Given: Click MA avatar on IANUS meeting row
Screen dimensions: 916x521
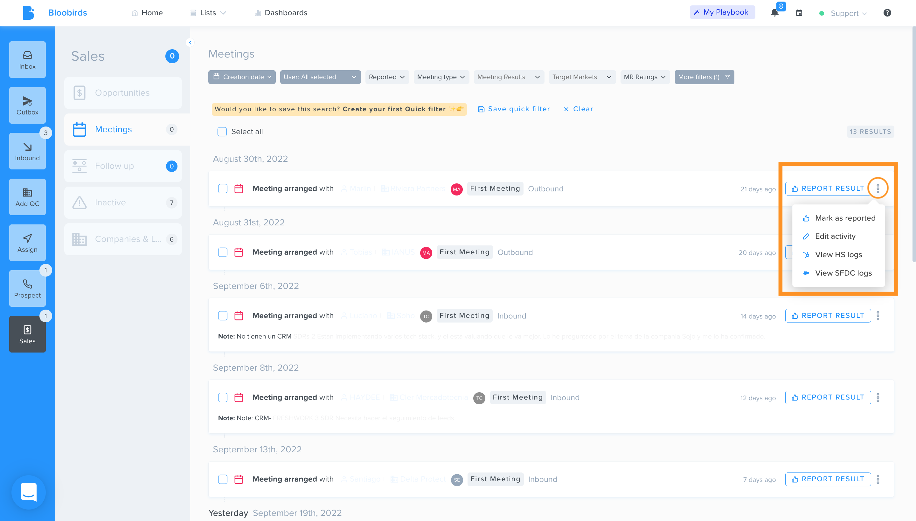Looking at the screenshot, I should [x=426, y=253].
